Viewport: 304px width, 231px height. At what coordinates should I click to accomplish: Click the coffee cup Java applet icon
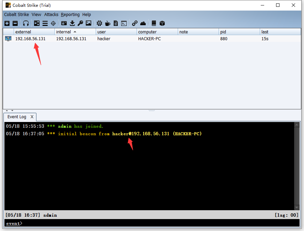point(108,24)
